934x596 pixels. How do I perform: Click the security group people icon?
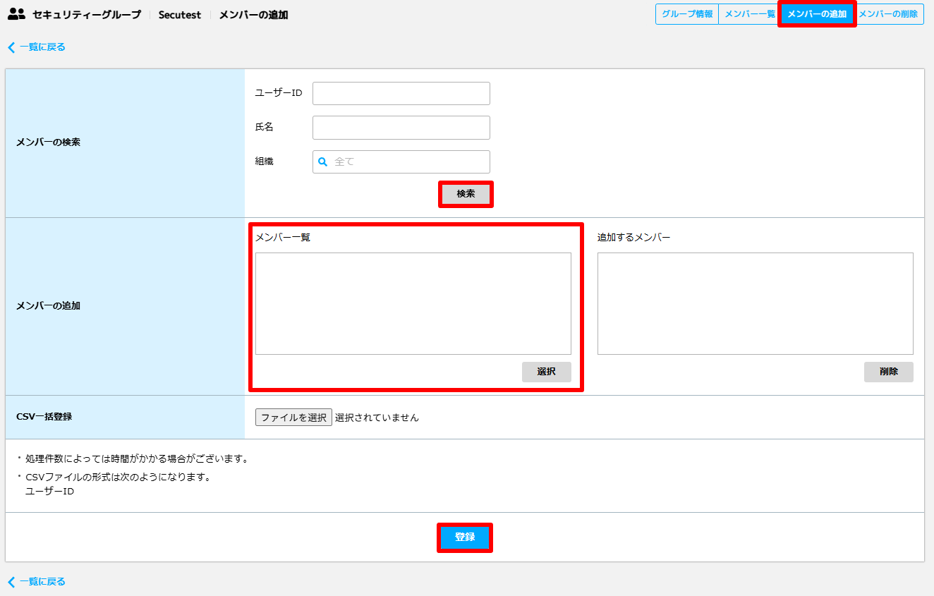(16, 14)
